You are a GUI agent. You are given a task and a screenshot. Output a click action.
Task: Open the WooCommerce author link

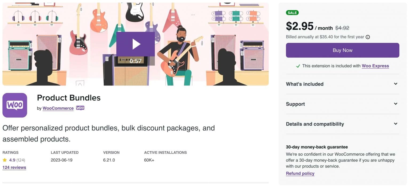click(58, 108)
